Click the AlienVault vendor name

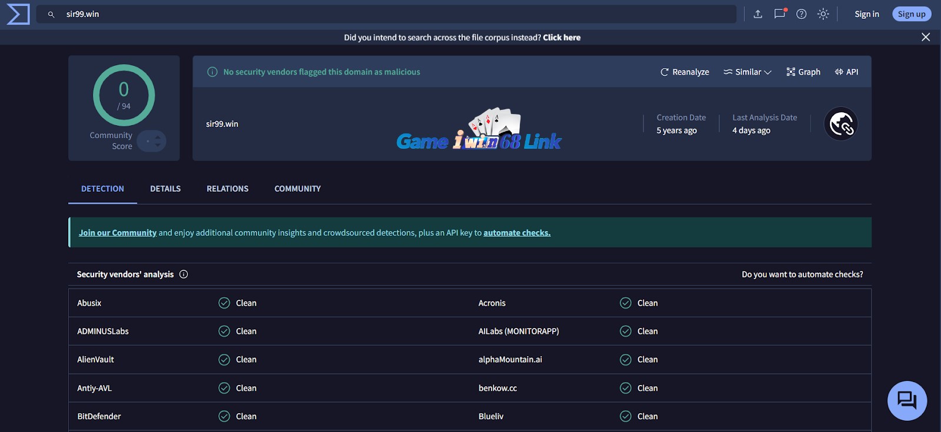(95, 360)
